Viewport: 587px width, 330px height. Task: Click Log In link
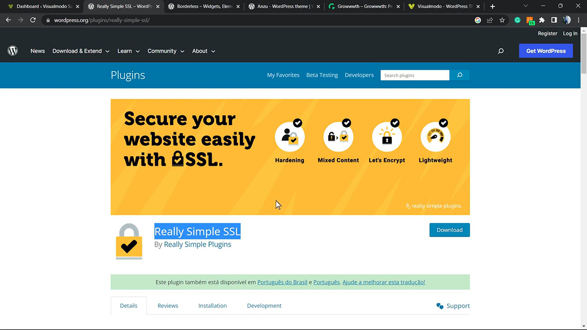pos(570,33)
